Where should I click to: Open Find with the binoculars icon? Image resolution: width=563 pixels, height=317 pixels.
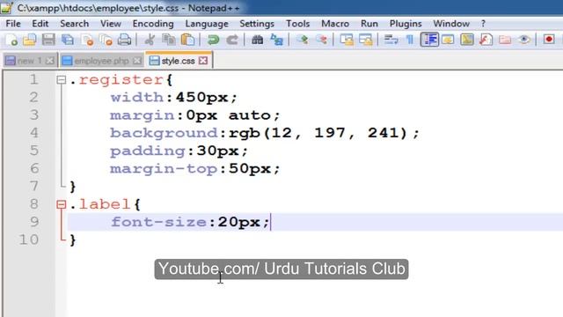(257, 40)
